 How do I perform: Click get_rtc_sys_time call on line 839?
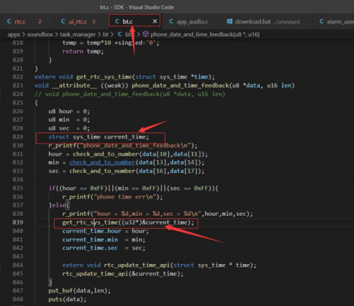128,223
